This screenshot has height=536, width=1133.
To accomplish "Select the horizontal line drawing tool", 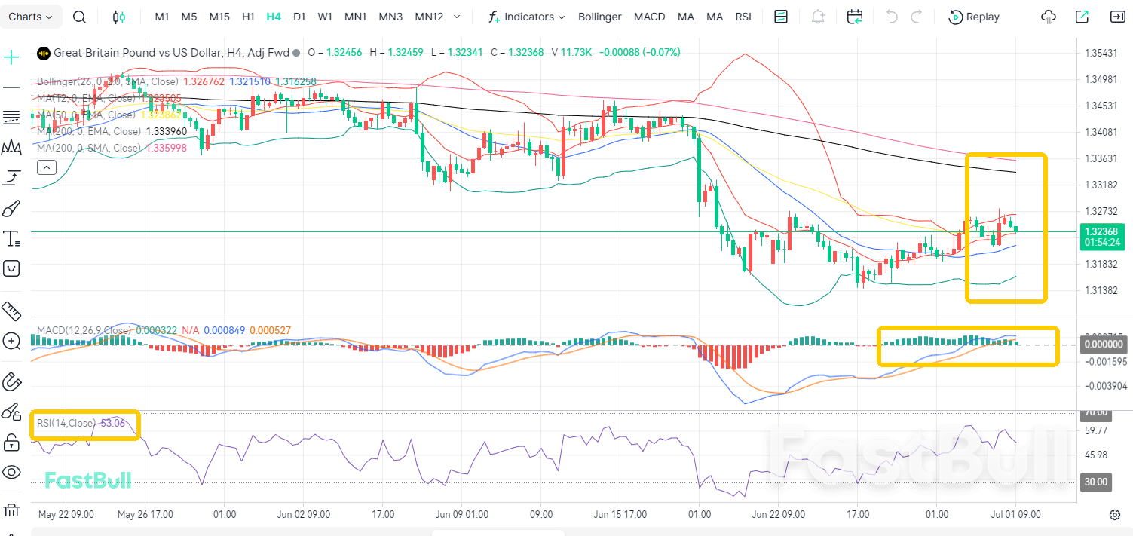I will (x=11, y=87).
